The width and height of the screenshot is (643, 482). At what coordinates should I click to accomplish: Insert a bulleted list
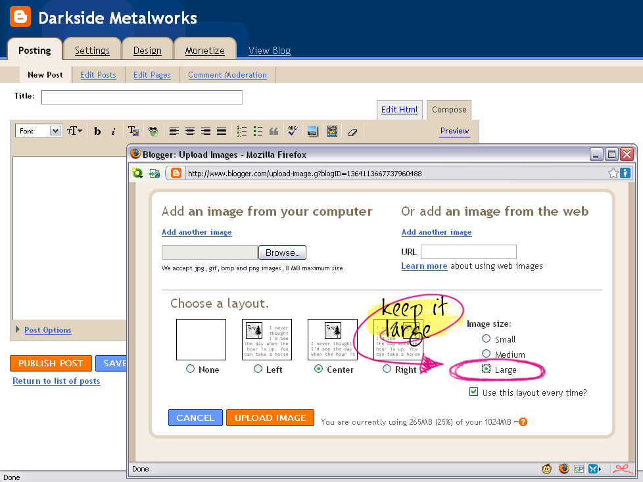258,132
